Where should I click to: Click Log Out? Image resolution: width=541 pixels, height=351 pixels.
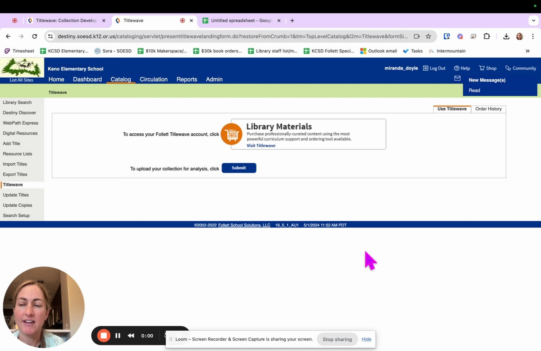(434, 68)
